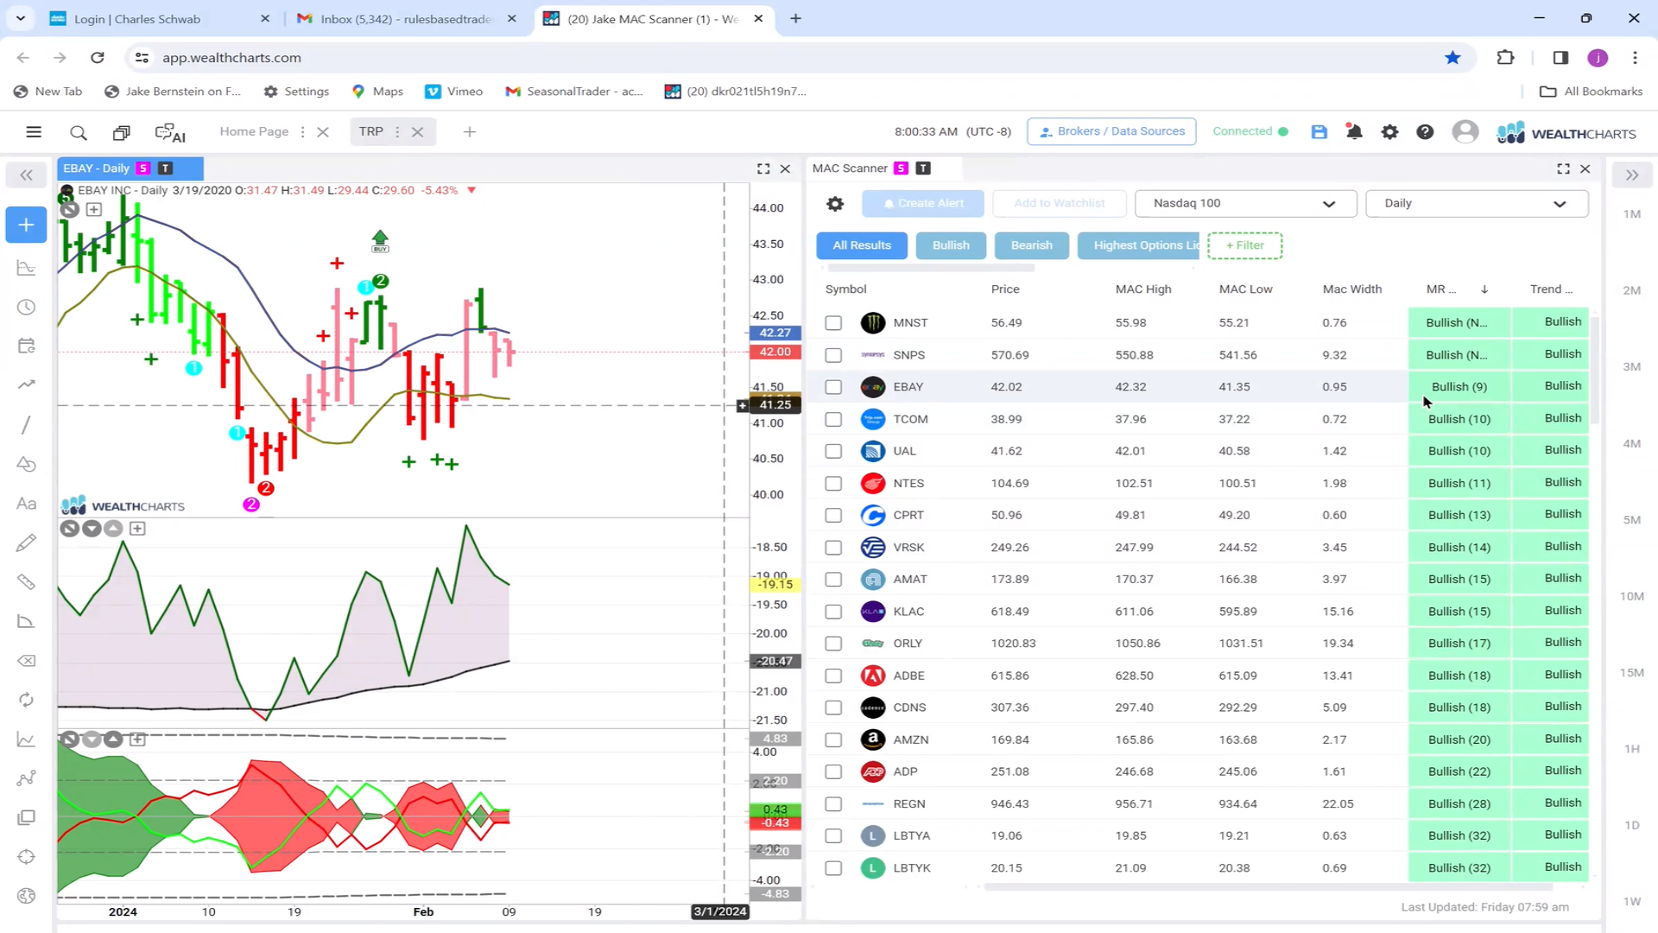
Task: Check the MNST row checkbox
Action: pos(832,323)
